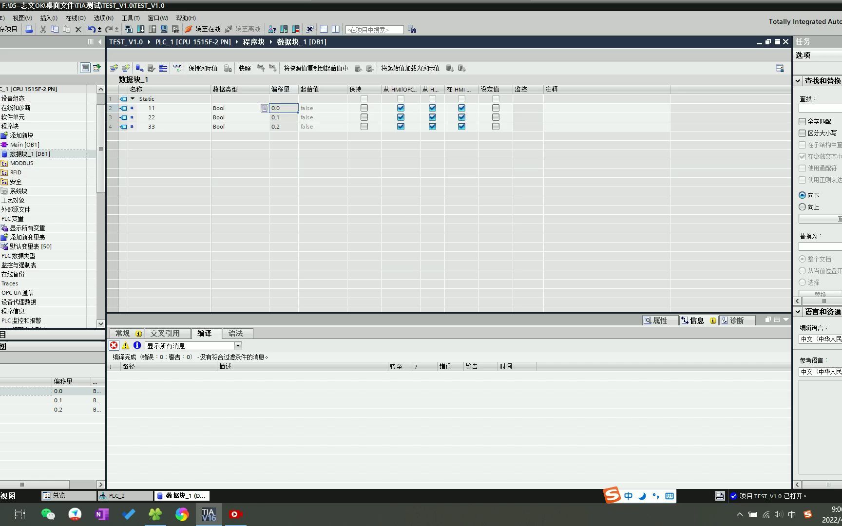Image resolution: width=842 pixels, height=526 pixels.
Task: Collapse the project tree panel arrow
Action: point(100,42)
